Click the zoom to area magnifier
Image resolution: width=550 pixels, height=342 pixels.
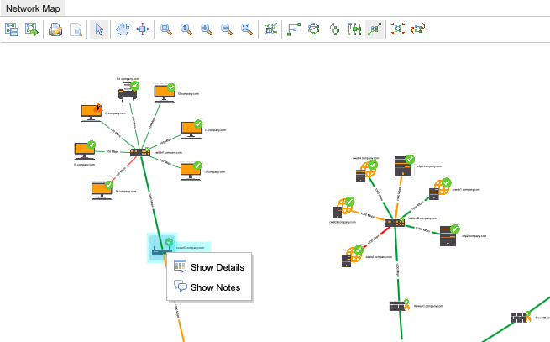(166, 29)
